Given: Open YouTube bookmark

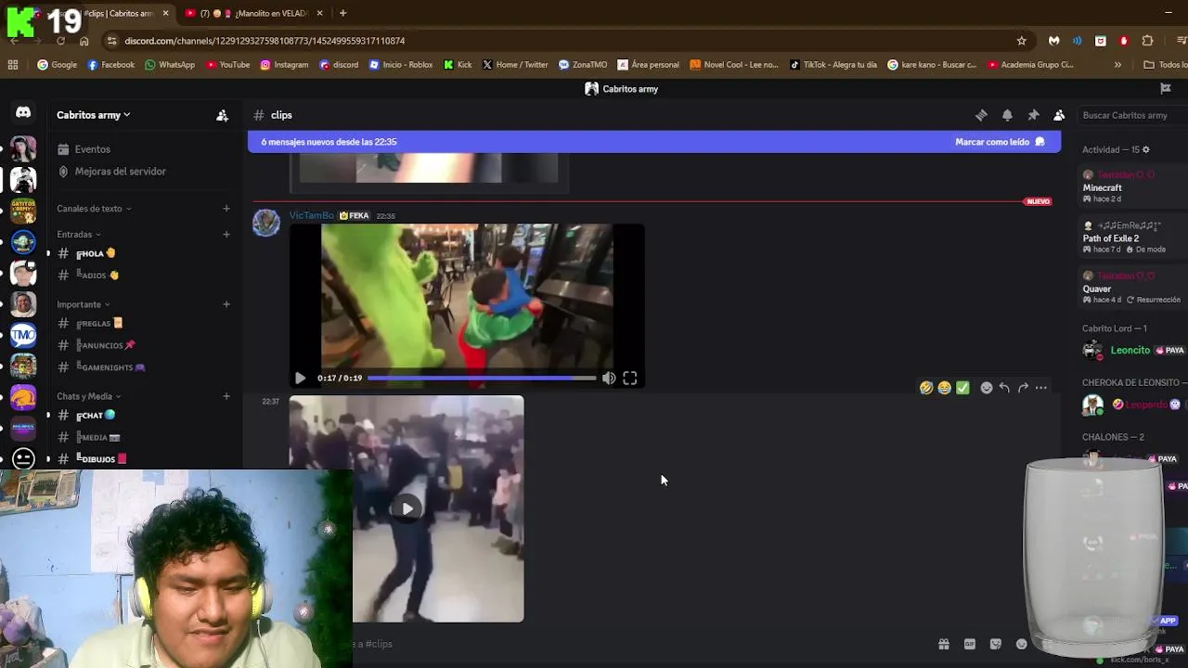Looking at the screenshot, I should (x=227, y=65).
